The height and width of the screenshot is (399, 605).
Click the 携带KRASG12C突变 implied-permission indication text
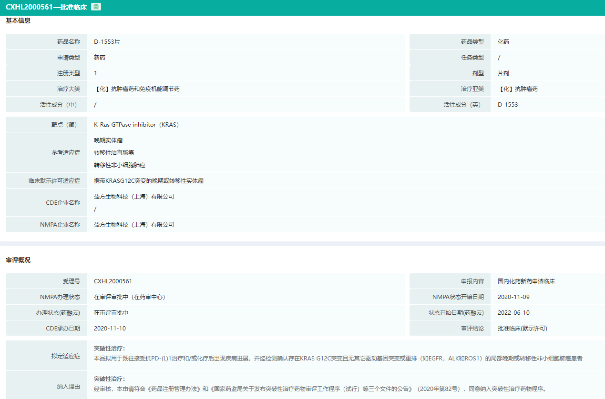point(149,181)
